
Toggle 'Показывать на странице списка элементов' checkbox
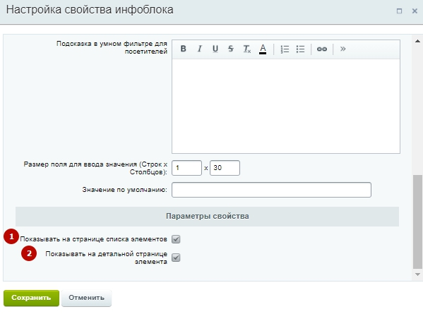176,239
